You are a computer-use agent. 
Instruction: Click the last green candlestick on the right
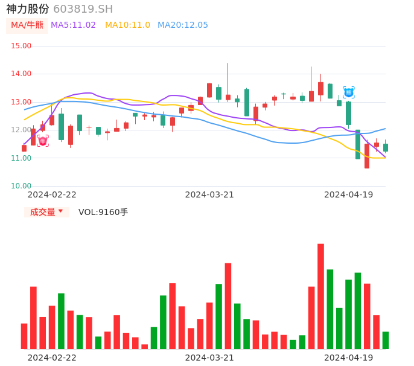coord(386,147)
